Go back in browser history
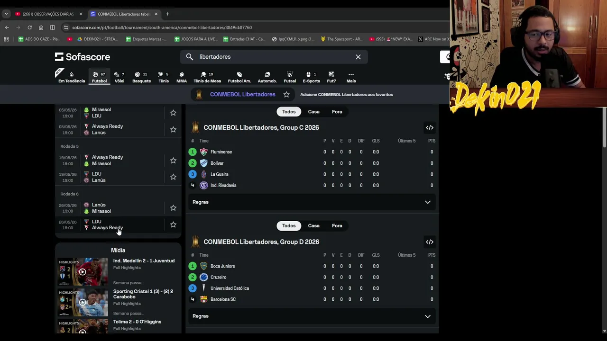 (7, 27)
